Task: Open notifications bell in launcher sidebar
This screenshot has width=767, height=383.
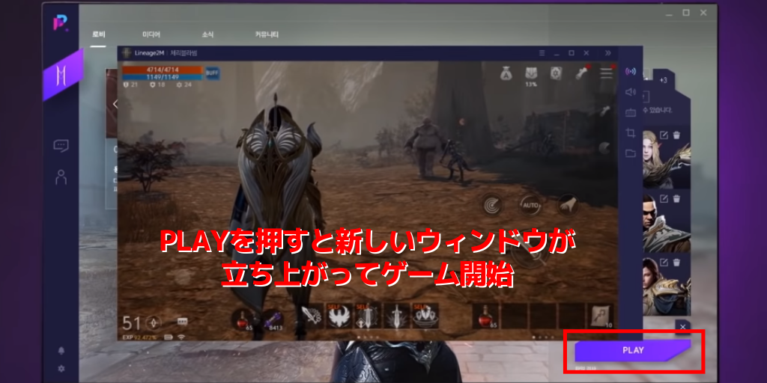Action: click(x=61, y=351)
